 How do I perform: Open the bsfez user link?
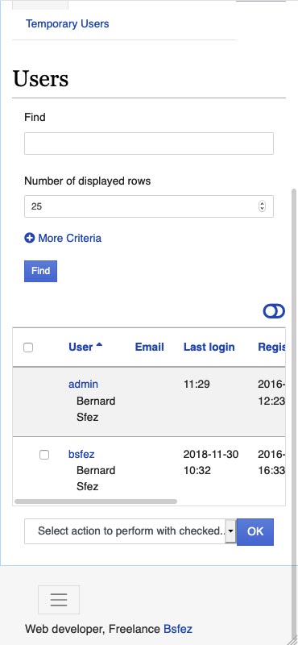tap(81, 454)
